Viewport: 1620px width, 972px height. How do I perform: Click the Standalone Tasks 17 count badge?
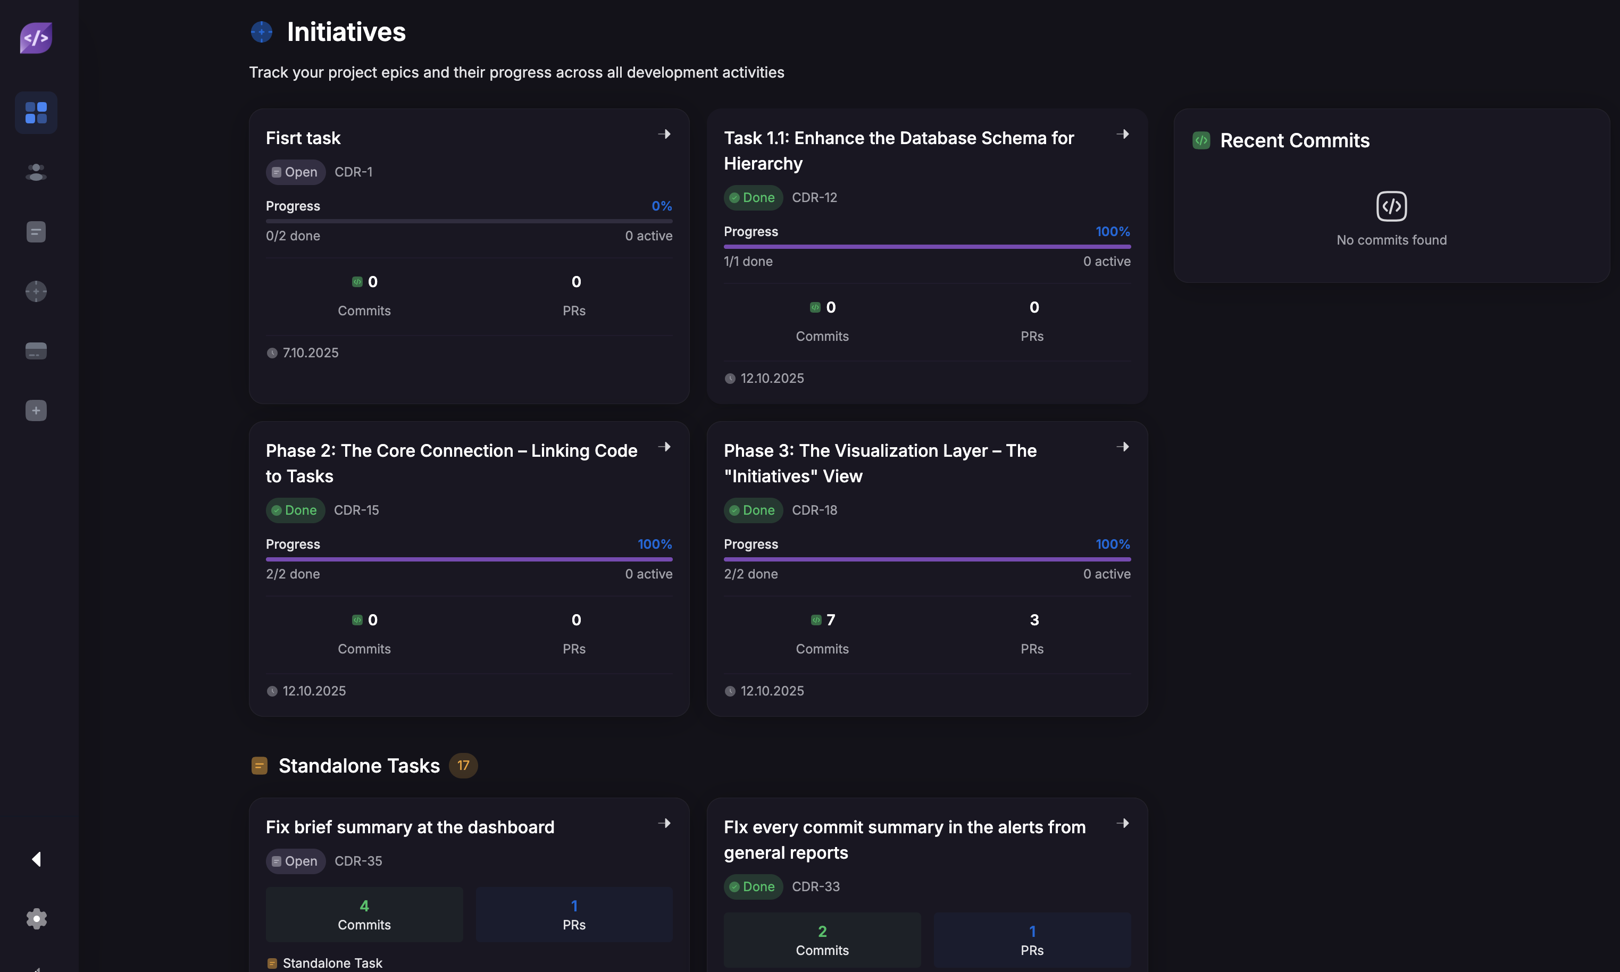tap(463, 765)
